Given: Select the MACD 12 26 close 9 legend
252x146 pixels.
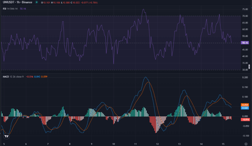Looking at the screenshot, I should tap(13, 77).
